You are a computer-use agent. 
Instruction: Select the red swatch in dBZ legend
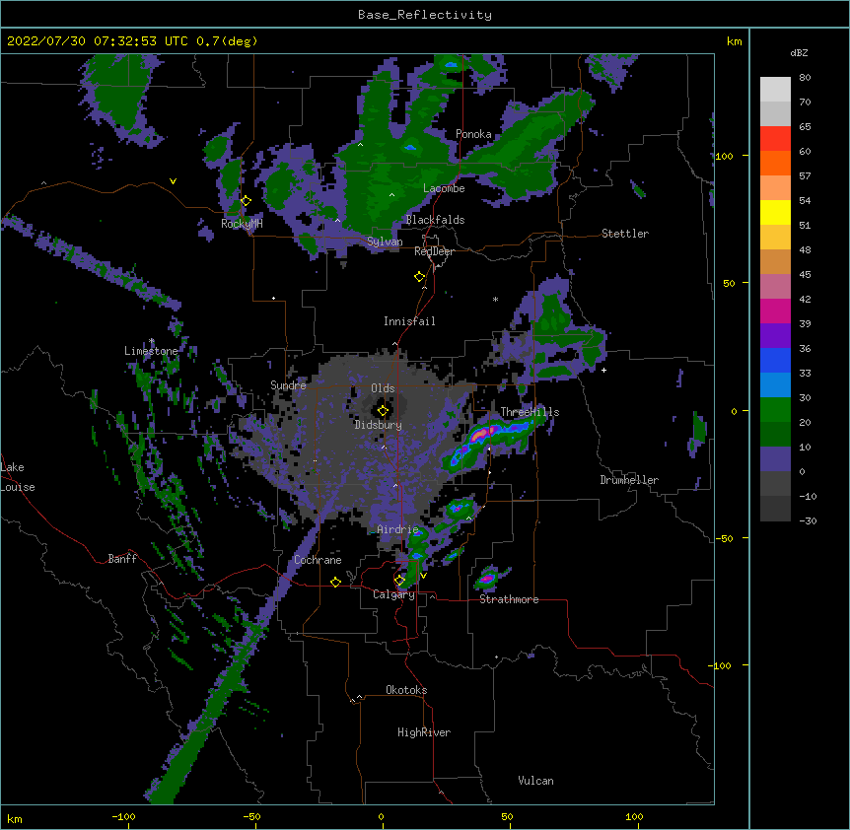pos(775,139)
